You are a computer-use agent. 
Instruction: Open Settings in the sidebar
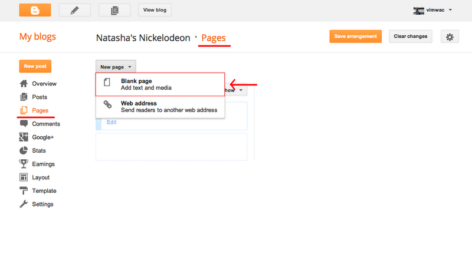click(x=42, y=204)
